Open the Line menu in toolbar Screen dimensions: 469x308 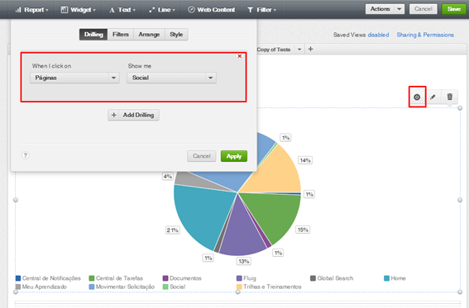[162, 10]
